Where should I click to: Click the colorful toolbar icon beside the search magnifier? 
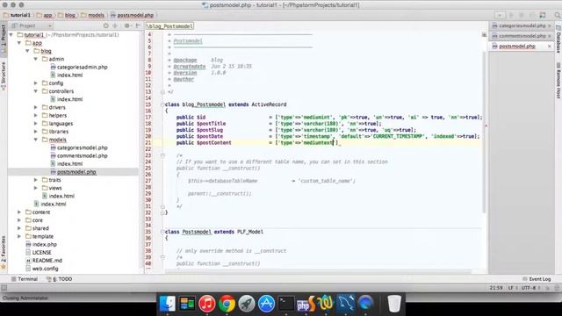pyautogui.click(x=543, y=15)
